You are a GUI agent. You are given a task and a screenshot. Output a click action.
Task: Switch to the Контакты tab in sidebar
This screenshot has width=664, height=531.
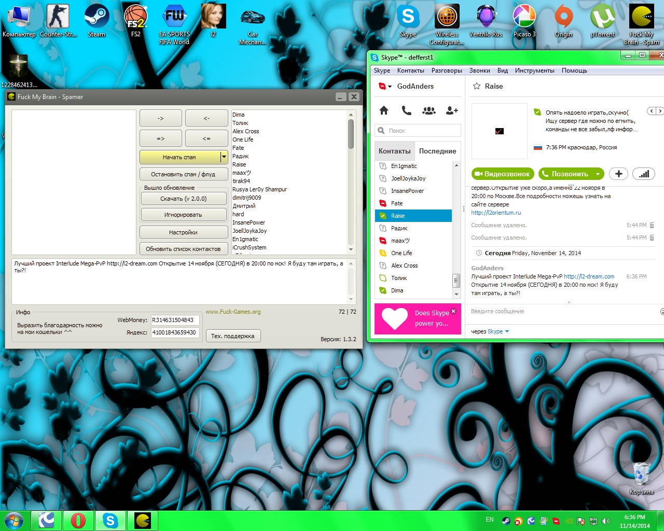point(395,151)
